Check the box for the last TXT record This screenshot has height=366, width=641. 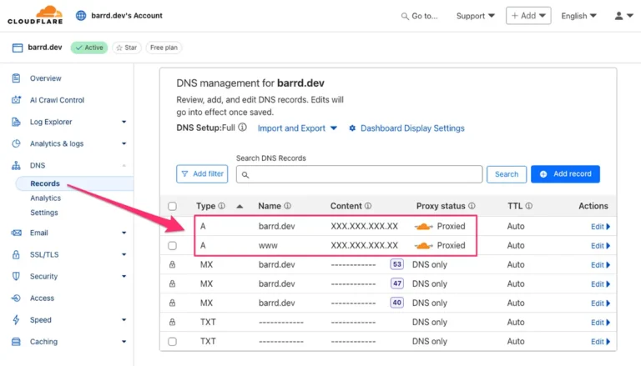(x=173, y=342)
